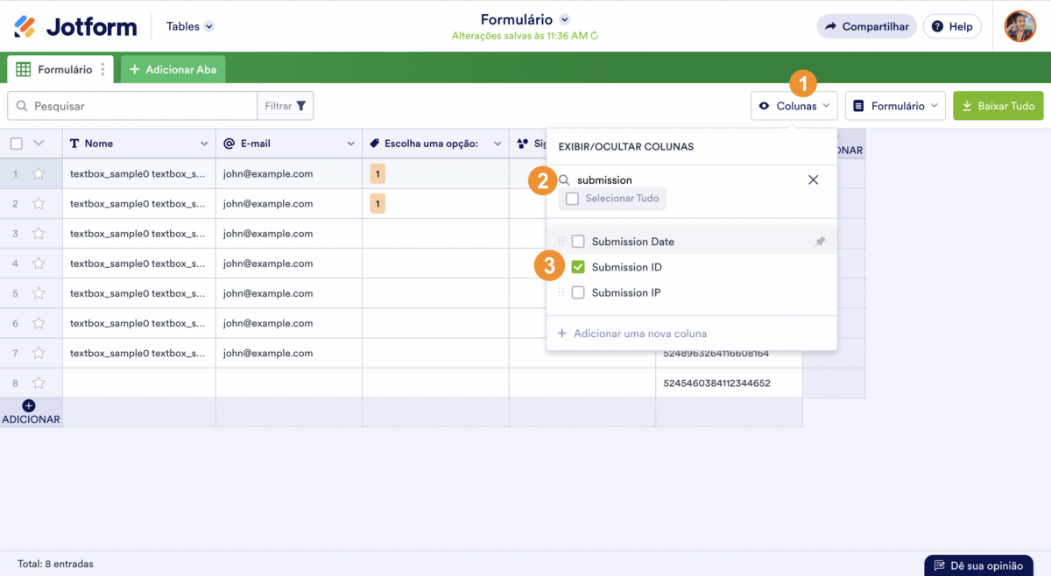Viewport: 1051px width, 576px height.
Task: Click the pin icon on Submission Date
Action: pyautogui.click(x=820, y=242)
